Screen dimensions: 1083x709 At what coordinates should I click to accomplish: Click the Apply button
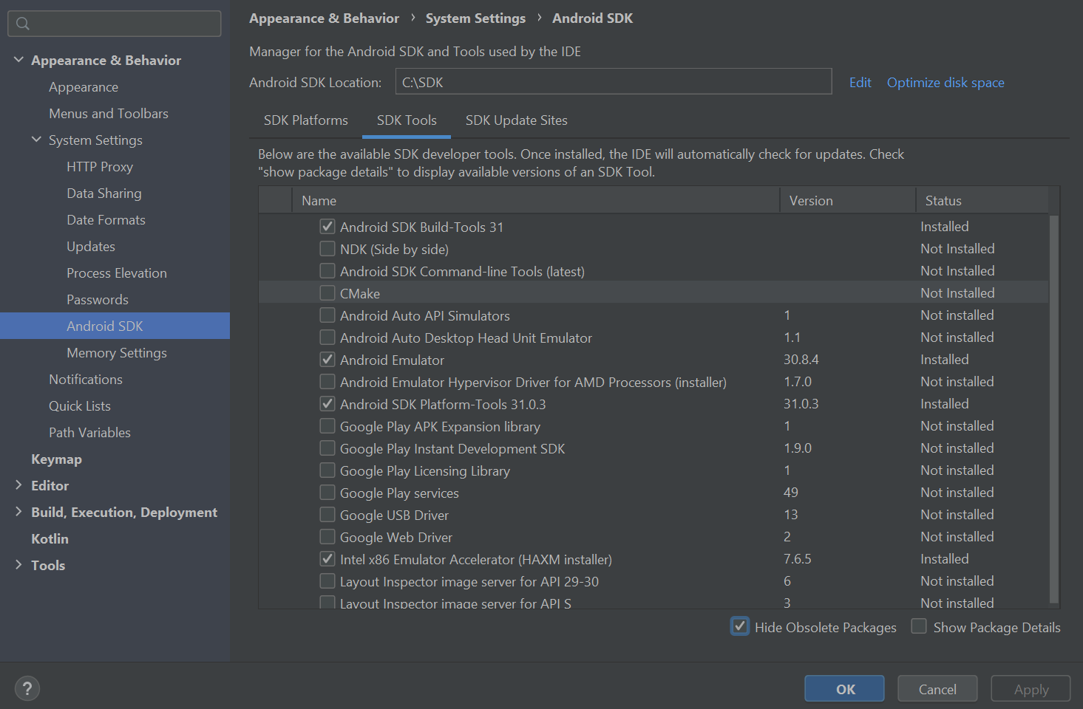pos(1031,689)
